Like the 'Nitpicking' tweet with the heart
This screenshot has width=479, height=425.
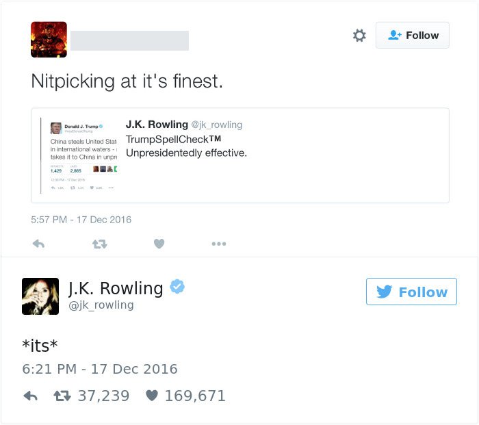(x=159, y=244)
